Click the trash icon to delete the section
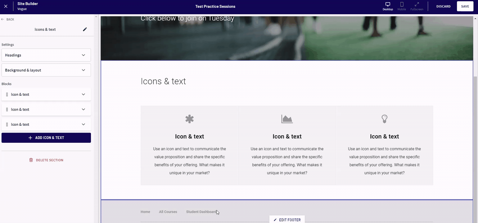Viewport: 478px width, 223px height. click(31, 160)
